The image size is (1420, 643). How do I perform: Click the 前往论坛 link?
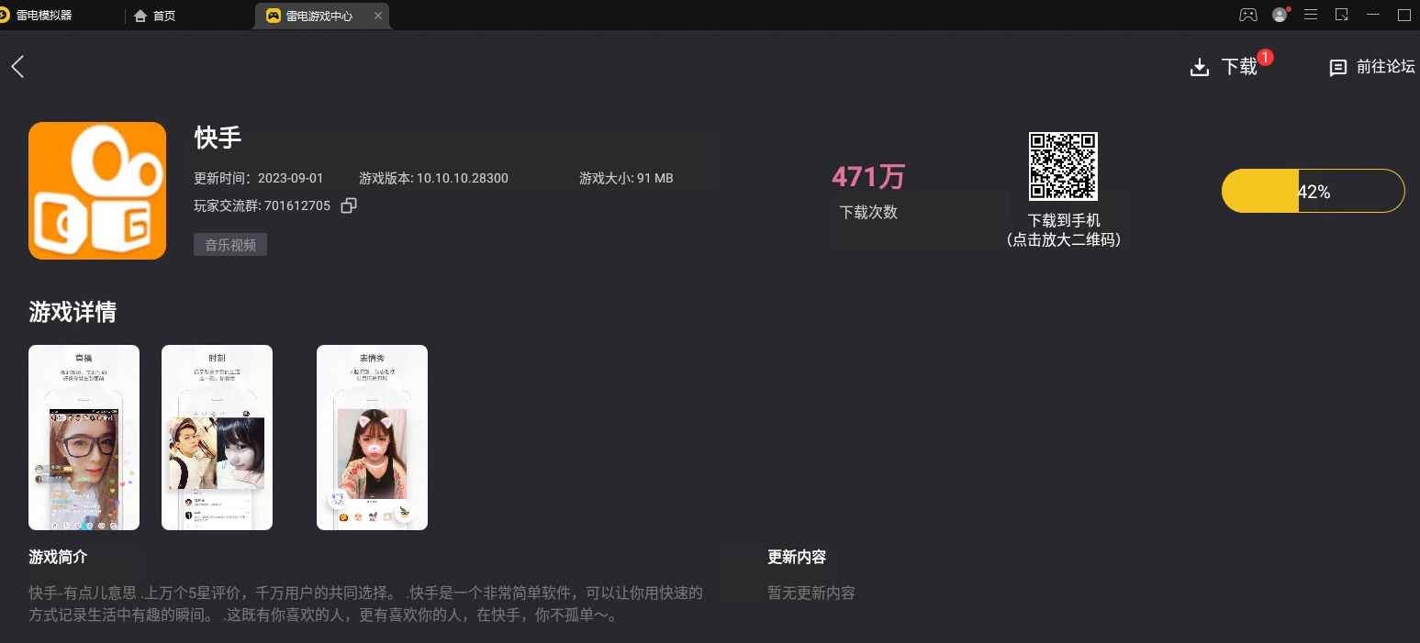tap(1385, 67)
